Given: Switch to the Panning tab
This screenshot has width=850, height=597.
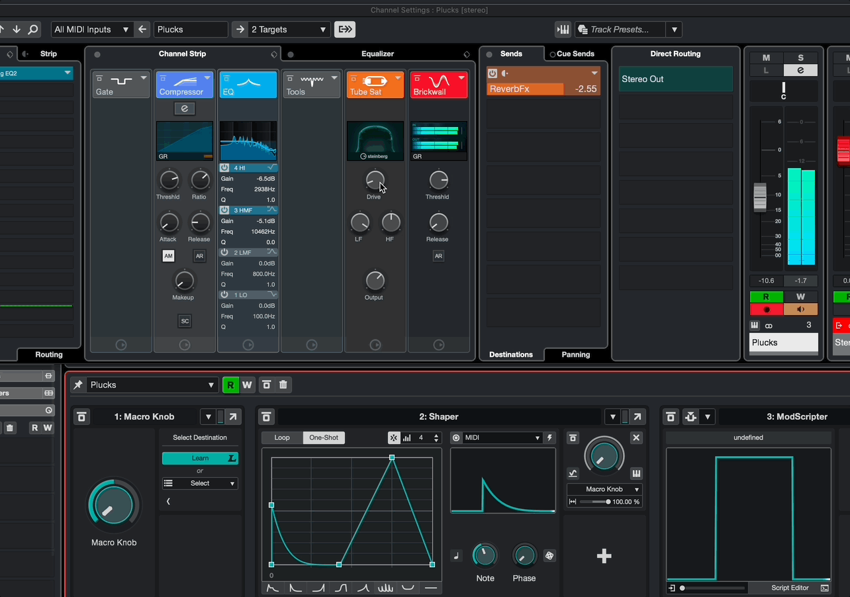Looking at the screenshot, I should point(576,354).
